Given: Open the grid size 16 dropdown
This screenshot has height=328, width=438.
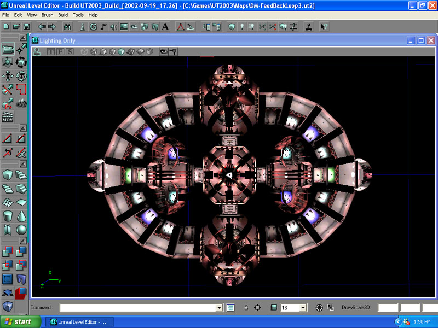Looking at the screenshot, I should pyautogui.click(x=303, y=308).
